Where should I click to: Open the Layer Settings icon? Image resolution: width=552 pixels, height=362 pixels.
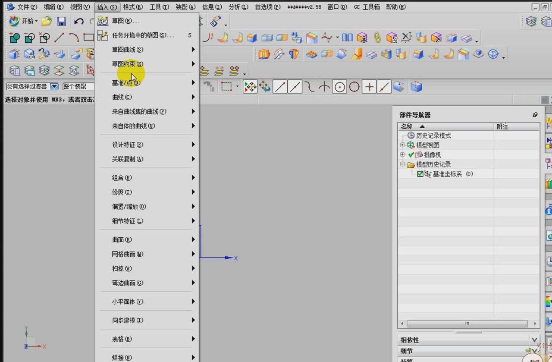point(15,70)
